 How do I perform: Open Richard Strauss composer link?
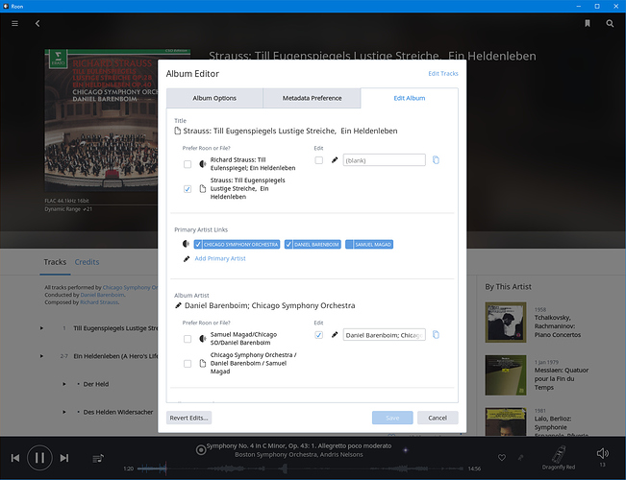pos(99,302)
